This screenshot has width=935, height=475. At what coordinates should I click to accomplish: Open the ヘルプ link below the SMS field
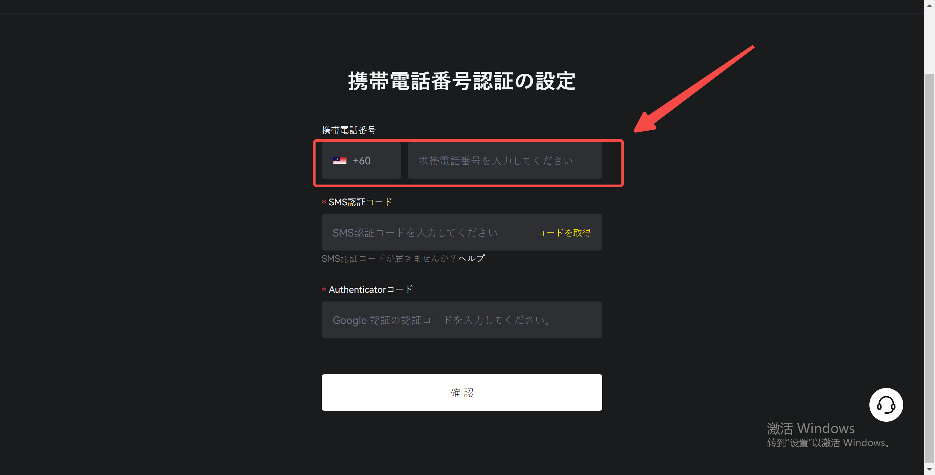[471, 258]
